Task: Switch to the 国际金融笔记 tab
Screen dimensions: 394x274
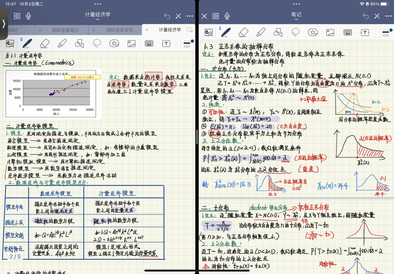Action: [65, 30]
